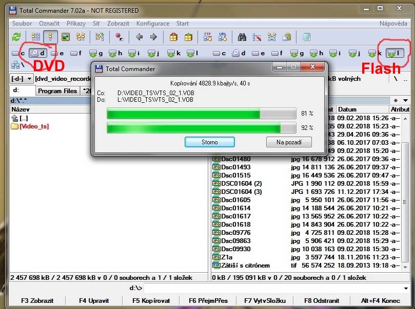The image size is (415, 309).
Task: Open FTP new URL connection icon
Action: coord(223,37)
